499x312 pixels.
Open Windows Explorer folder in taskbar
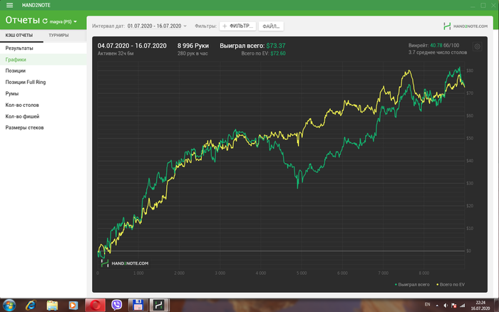[52, 306]
